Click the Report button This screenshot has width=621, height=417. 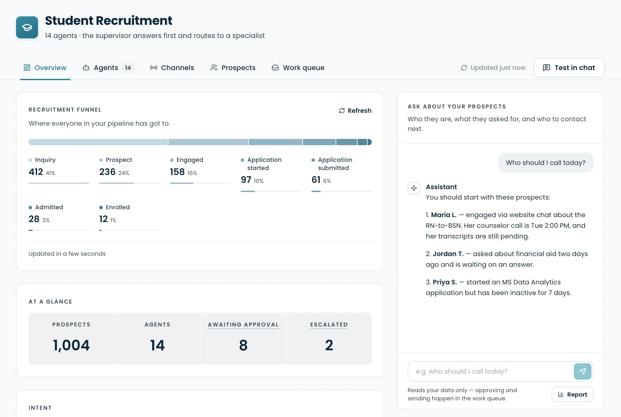pyautogui.click(x=573, y=394)
